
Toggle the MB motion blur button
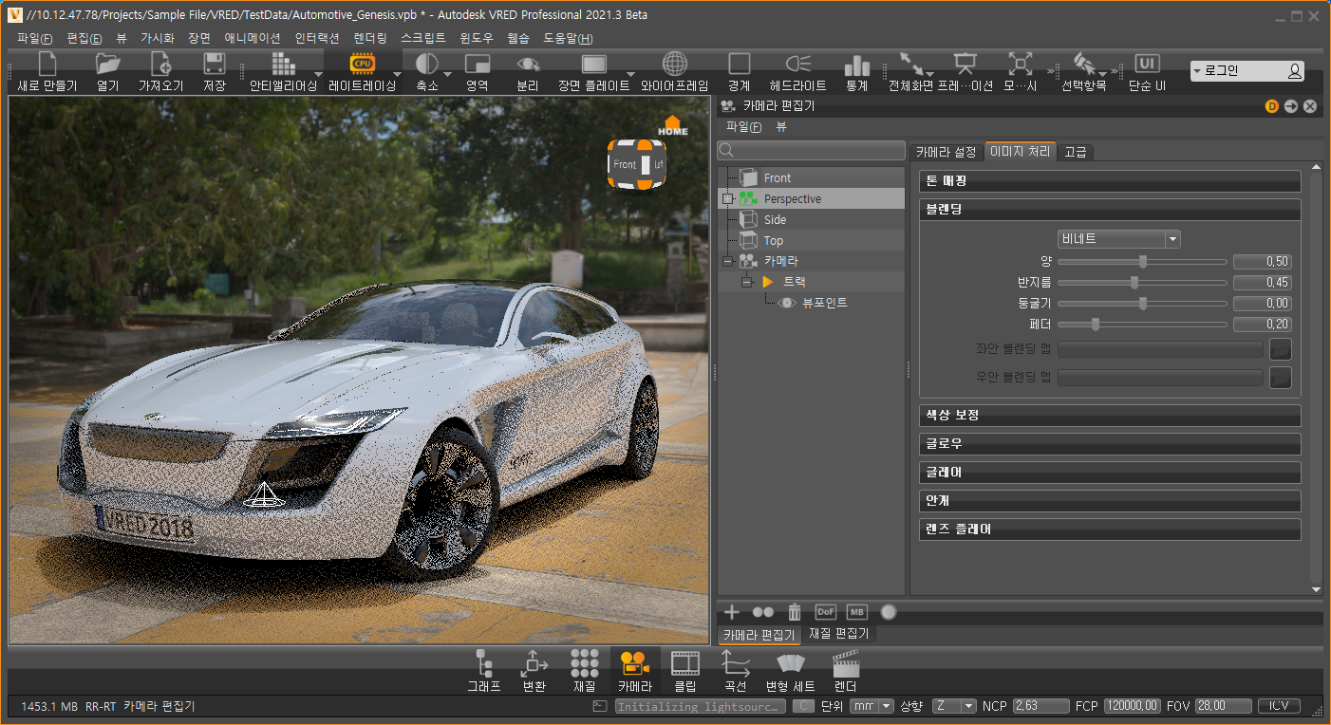coord(856,612)
